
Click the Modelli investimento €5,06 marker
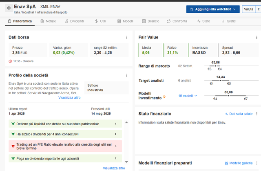pos(228,96)
